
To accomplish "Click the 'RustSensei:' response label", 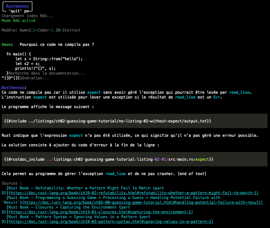I will 14,88.
